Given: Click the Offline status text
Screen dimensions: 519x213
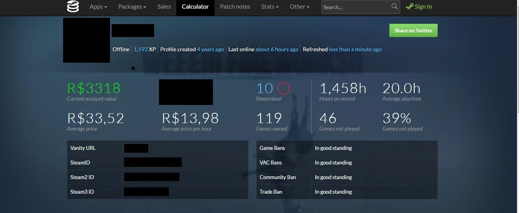Looking at the screenshot, I should click(121, 49).
